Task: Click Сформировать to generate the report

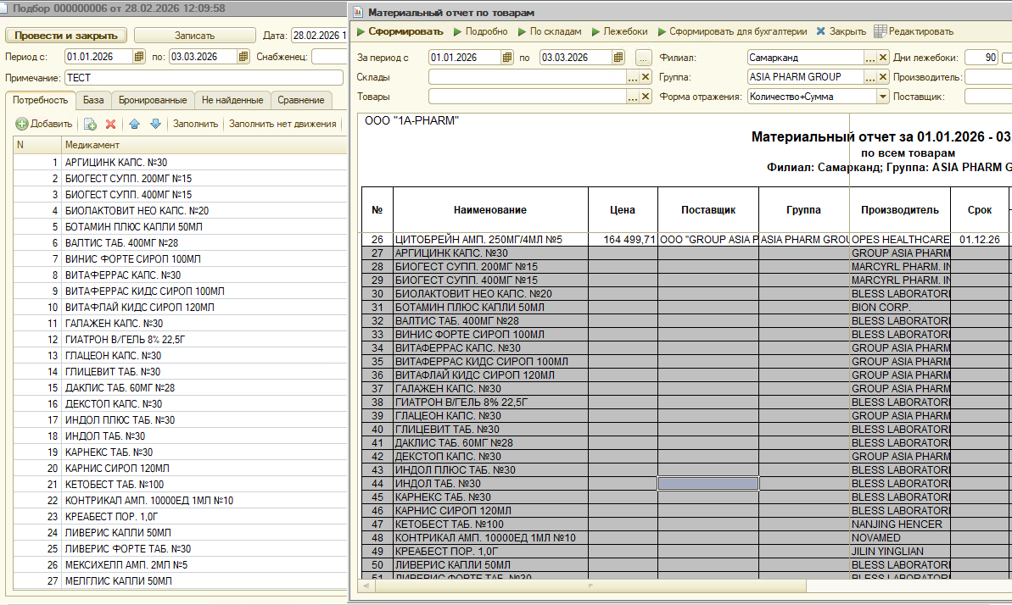Action: tap(399, 31)
